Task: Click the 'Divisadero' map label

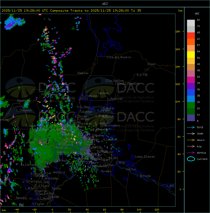Action: point(112,125)
